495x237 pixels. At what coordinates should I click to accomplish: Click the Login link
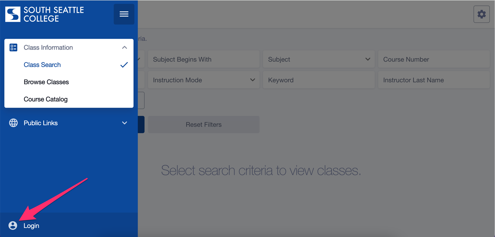click(31, 226)
